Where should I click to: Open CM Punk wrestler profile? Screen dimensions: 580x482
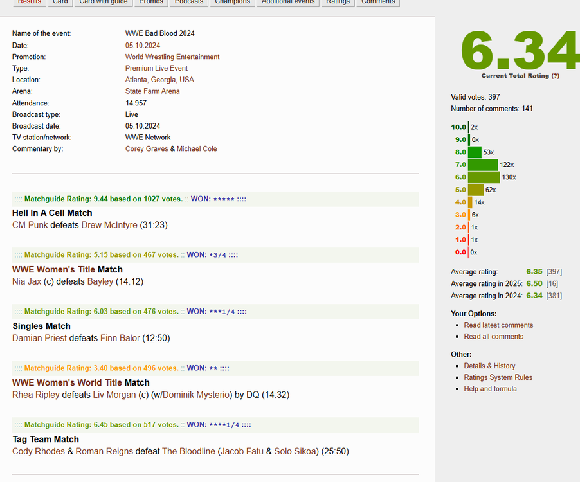(x=30, y=225)
